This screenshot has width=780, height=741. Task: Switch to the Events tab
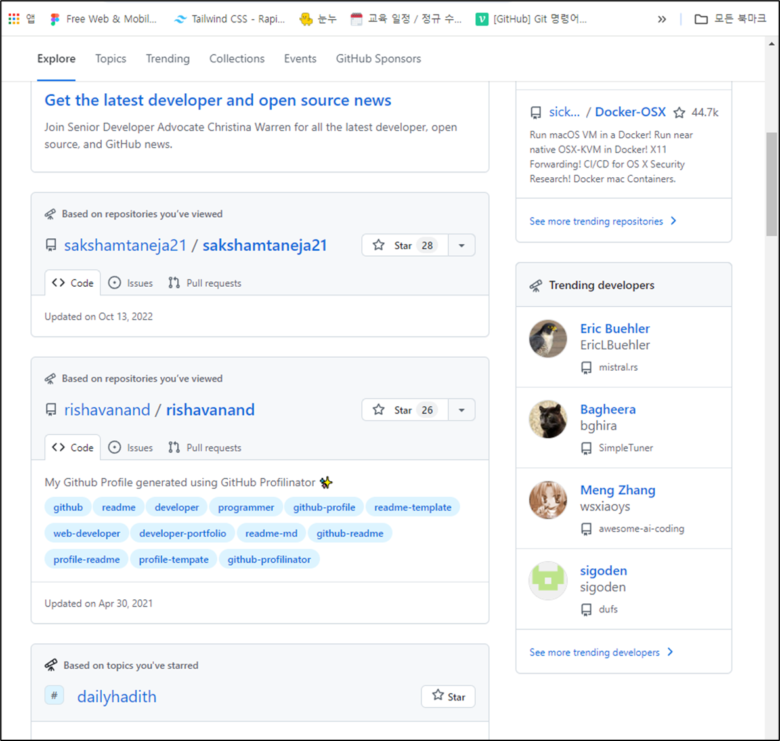click(x=300, y=58)
